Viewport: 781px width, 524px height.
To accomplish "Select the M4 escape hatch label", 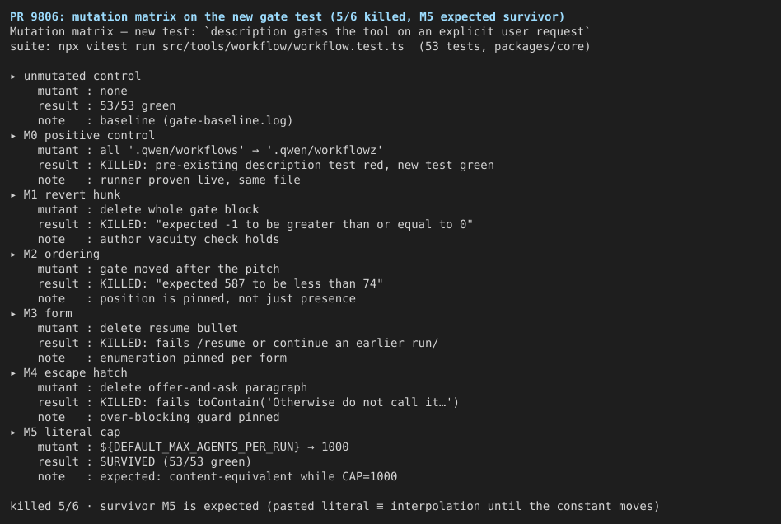I will (x=75, y=372).
